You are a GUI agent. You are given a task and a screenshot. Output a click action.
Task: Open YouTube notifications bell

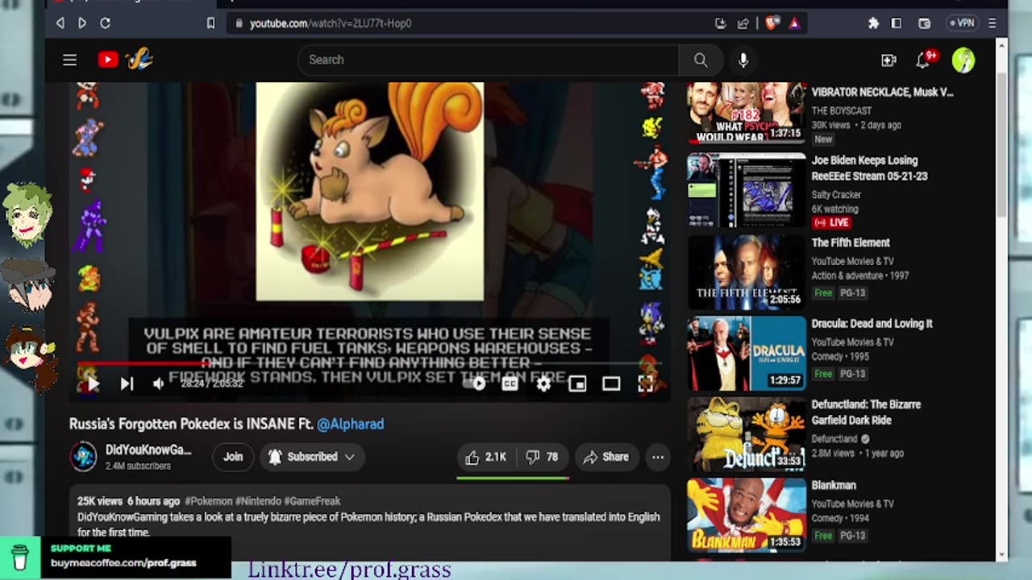pyautogui.click(x=925, y=60)
